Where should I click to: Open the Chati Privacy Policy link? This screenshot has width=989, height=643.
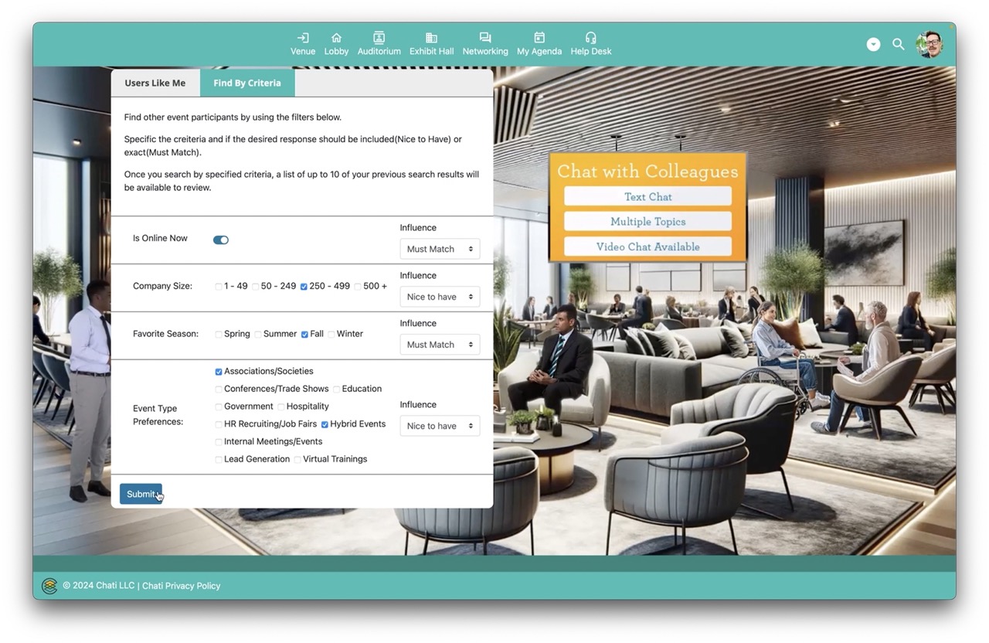pyautogui.click(x=182, y=586)
